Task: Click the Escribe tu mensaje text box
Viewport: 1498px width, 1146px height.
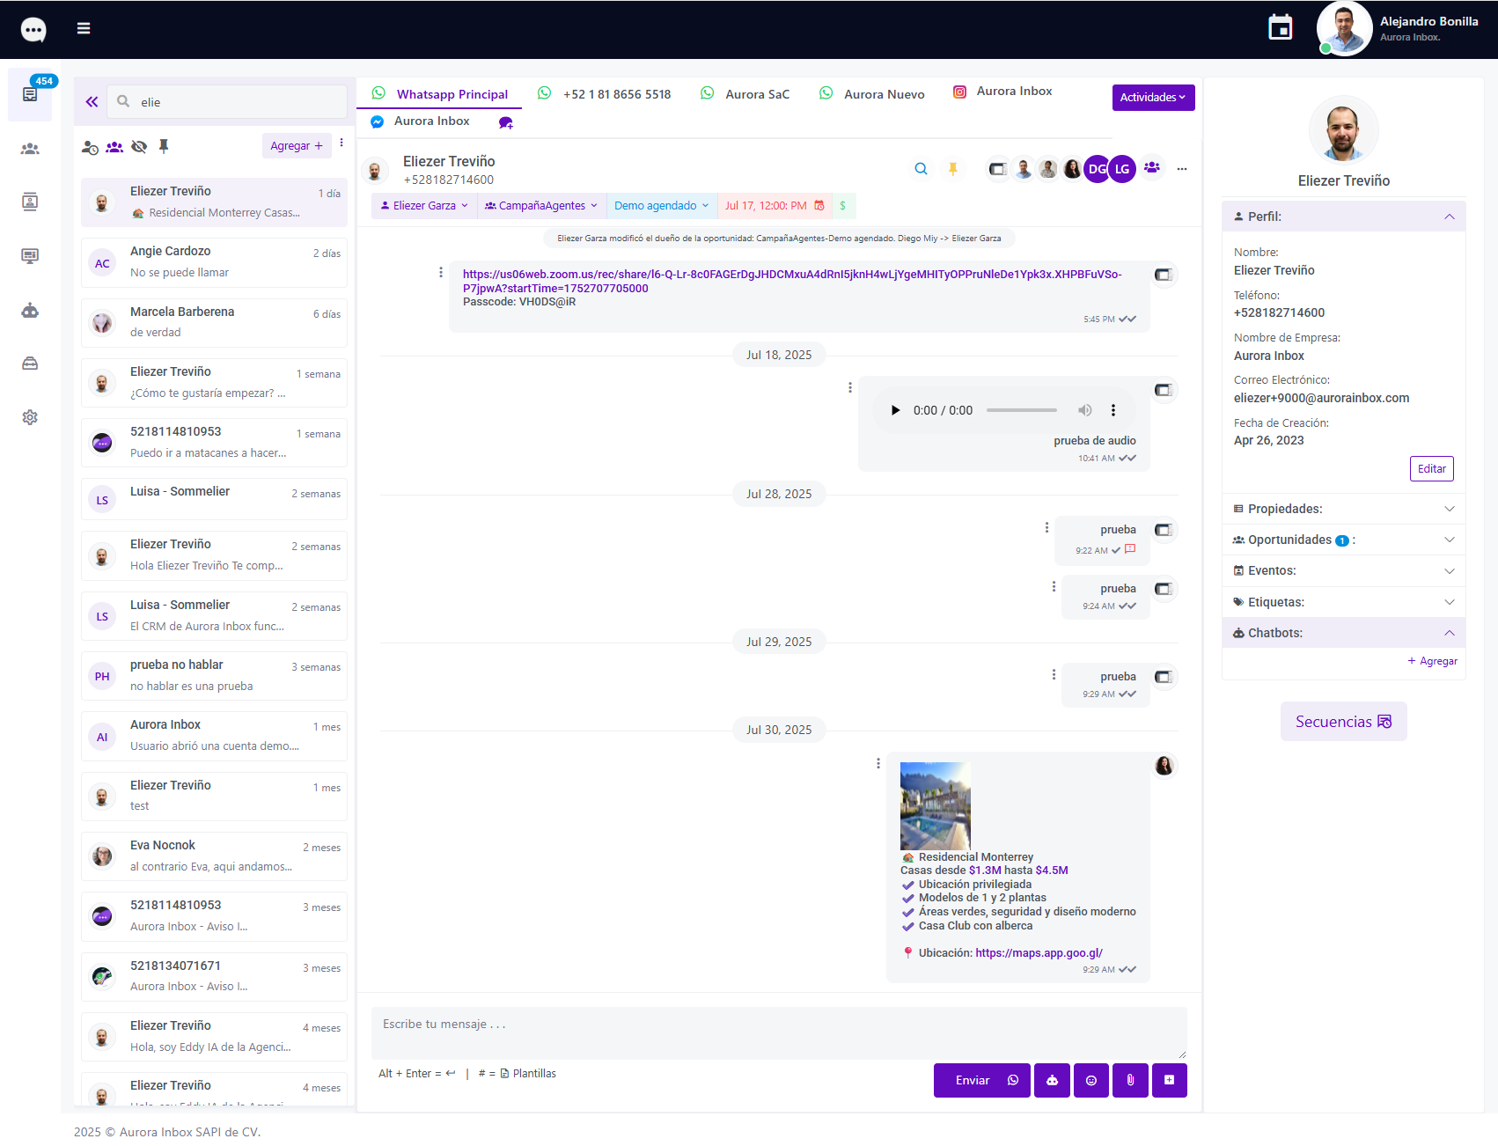Action: coord(779,1032)
